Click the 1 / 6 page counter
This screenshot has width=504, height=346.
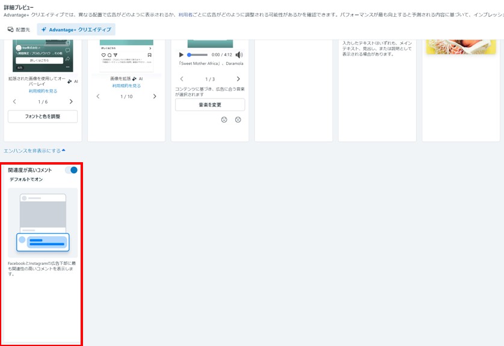43,102
